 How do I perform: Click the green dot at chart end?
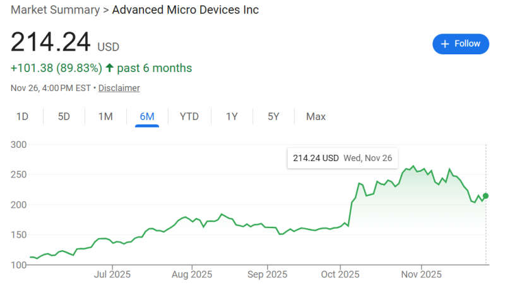tap(485, 196)
